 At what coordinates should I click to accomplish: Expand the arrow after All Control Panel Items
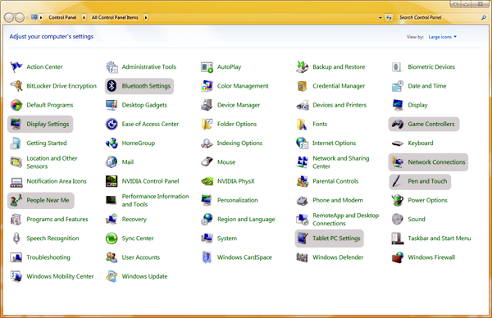click(x=146, y=17)
